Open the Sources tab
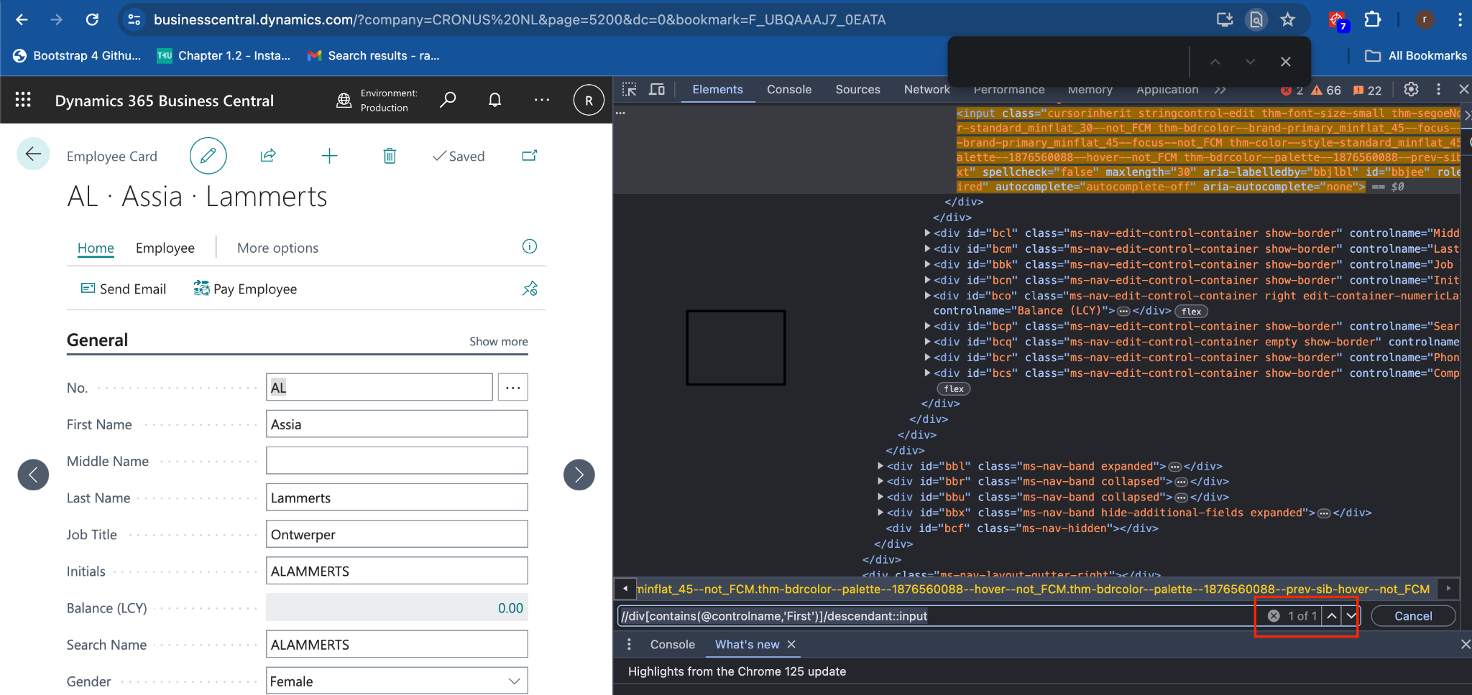The image size is (1472, 695). tap(857, 89)
